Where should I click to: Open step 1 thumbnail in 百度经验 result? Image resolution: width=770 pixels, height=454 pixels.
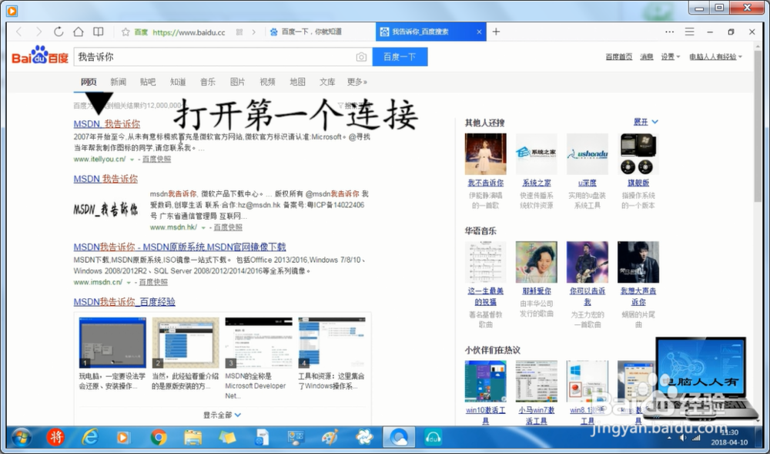tap(112, 342)
